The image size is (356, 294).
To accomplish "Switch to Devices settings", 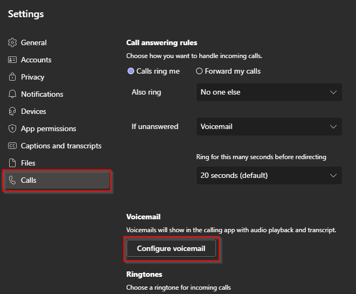I will tap(33, 111).
